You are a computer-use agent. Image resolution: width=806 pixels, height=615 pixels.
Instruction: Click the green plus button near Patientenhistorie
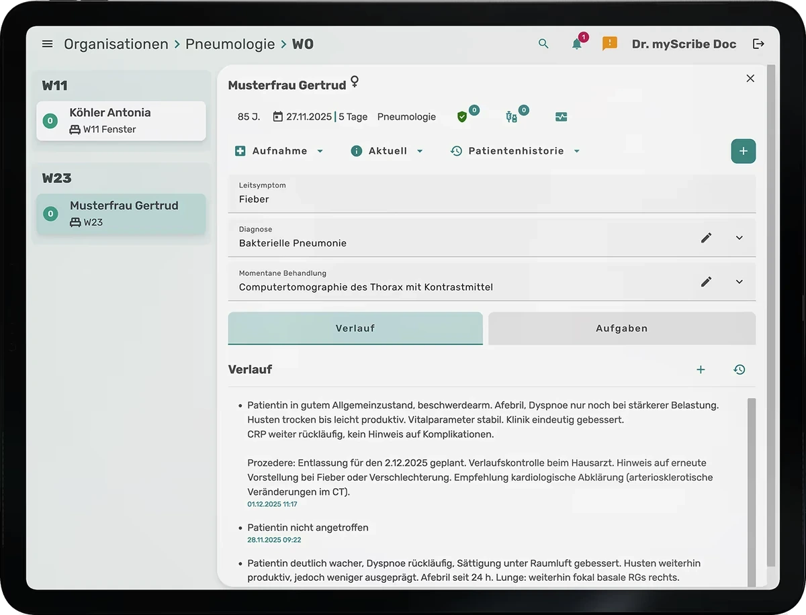743,151
